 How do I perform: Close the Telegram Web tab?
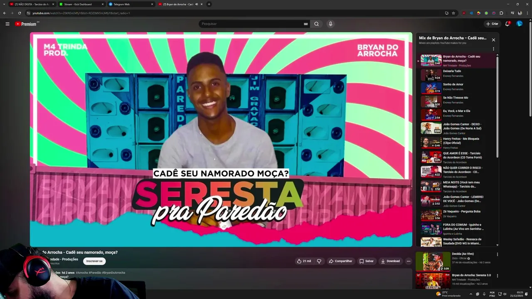(152, 4)
